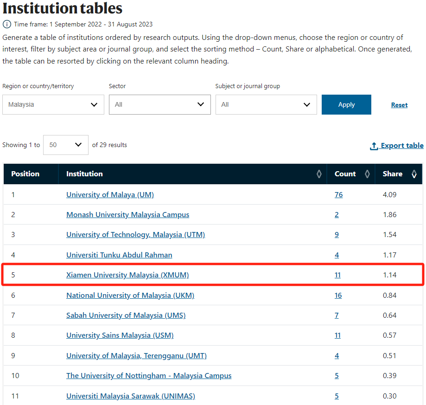
Task: Open University of Nottingham Malaysia Campus link
Action: [x=149, y=376]
